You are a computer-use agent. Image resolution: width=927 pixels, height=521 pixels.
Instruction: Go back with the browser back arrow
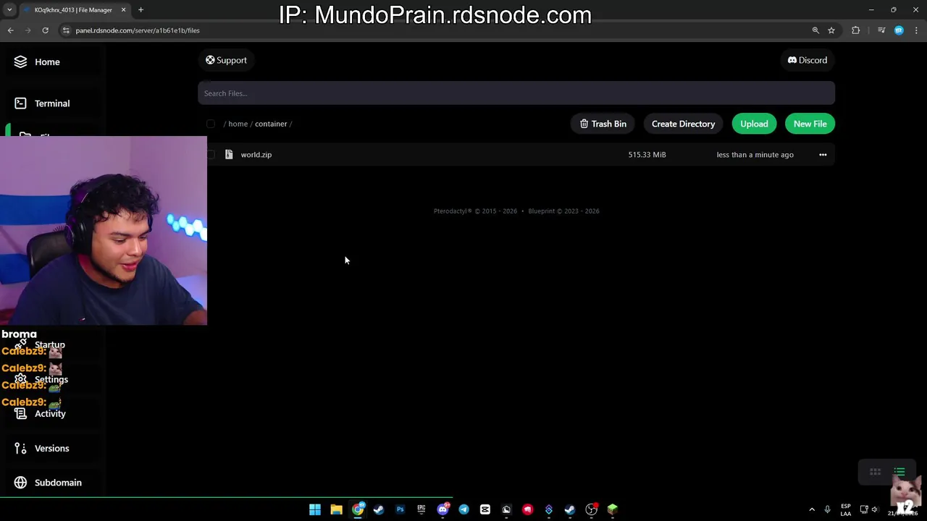10,30
